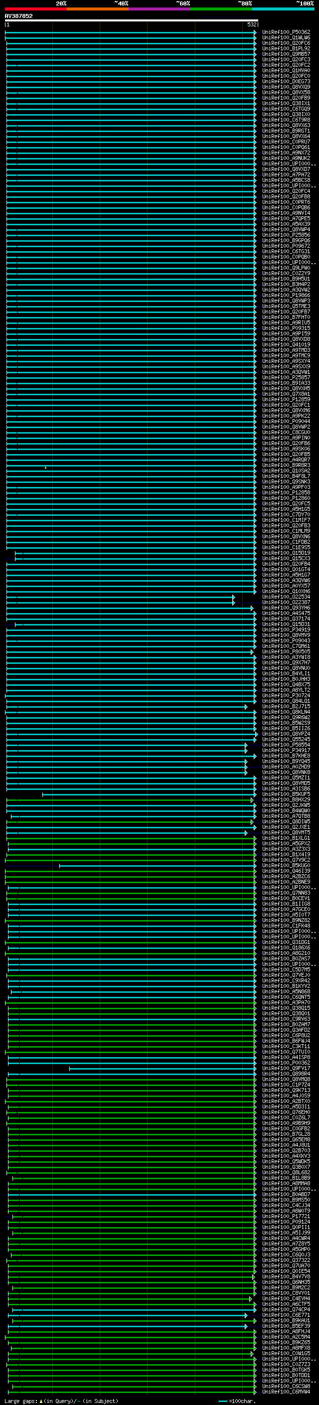Viewport: 319px width, 1405px height.
Task: Click the cyan ~100% identity legend segment
Action: coord(283,9)
